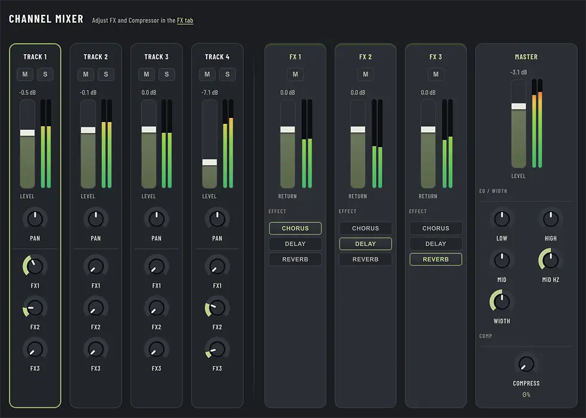
Task: Click the Master -3.1 dB readout
Action: point(519,73)
